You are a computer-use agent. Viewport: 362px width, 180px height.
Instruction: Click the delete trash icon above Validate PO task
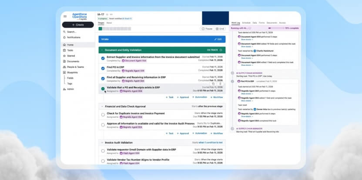coord(220,84)
